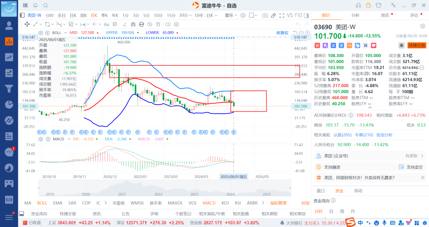Viewport: 429px width, 227px height.
Task: Toggle the 前复权 adjustment mode
Action: click(282, 33)
